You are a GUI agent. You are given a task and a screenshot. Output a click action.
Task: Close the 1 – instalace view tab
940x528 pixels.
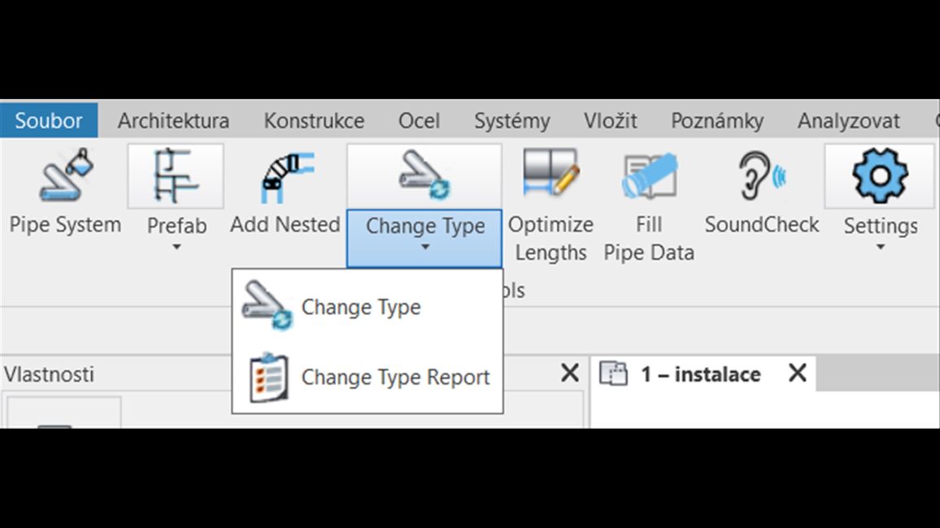click(x=797, y=374)
